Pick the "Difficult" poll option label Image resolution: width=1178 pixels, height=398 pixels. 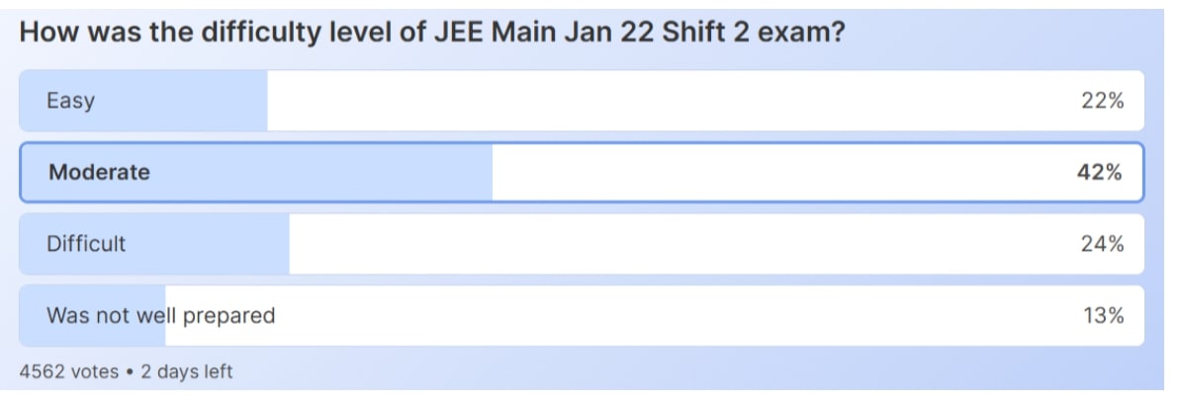coord(86,244)
